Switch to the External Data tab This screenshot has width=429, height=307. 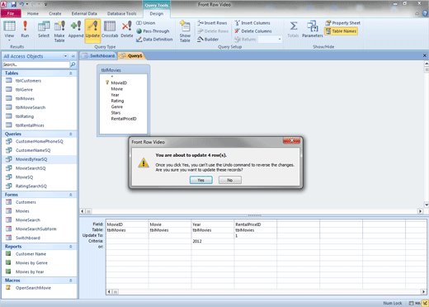click(84, 13)
